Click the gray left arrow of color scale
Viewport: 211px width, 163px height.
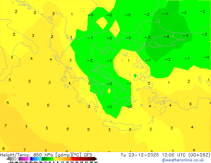coord(8,159)
